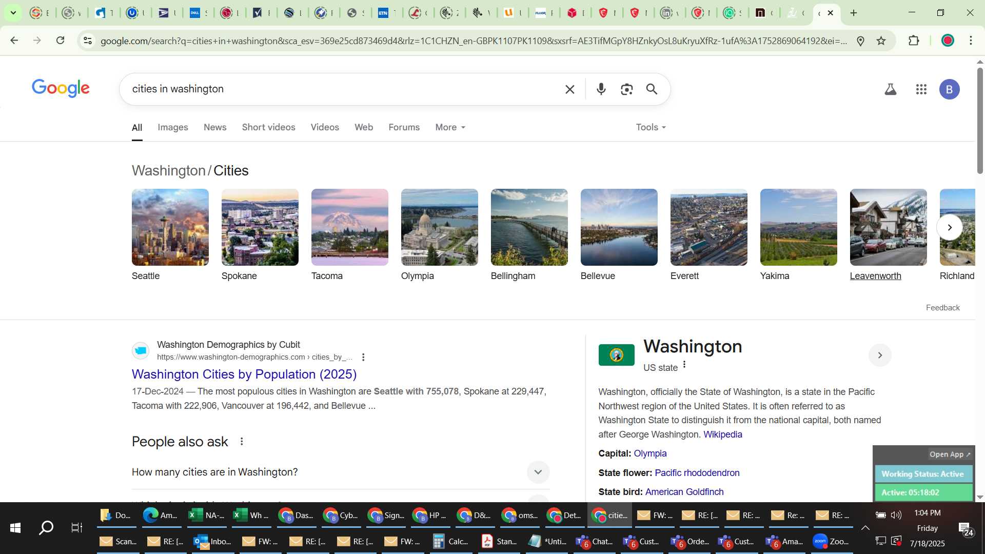Show hidden system tray icons
Image resolution: width=985 pixels, height=554 pixels.
865,528
